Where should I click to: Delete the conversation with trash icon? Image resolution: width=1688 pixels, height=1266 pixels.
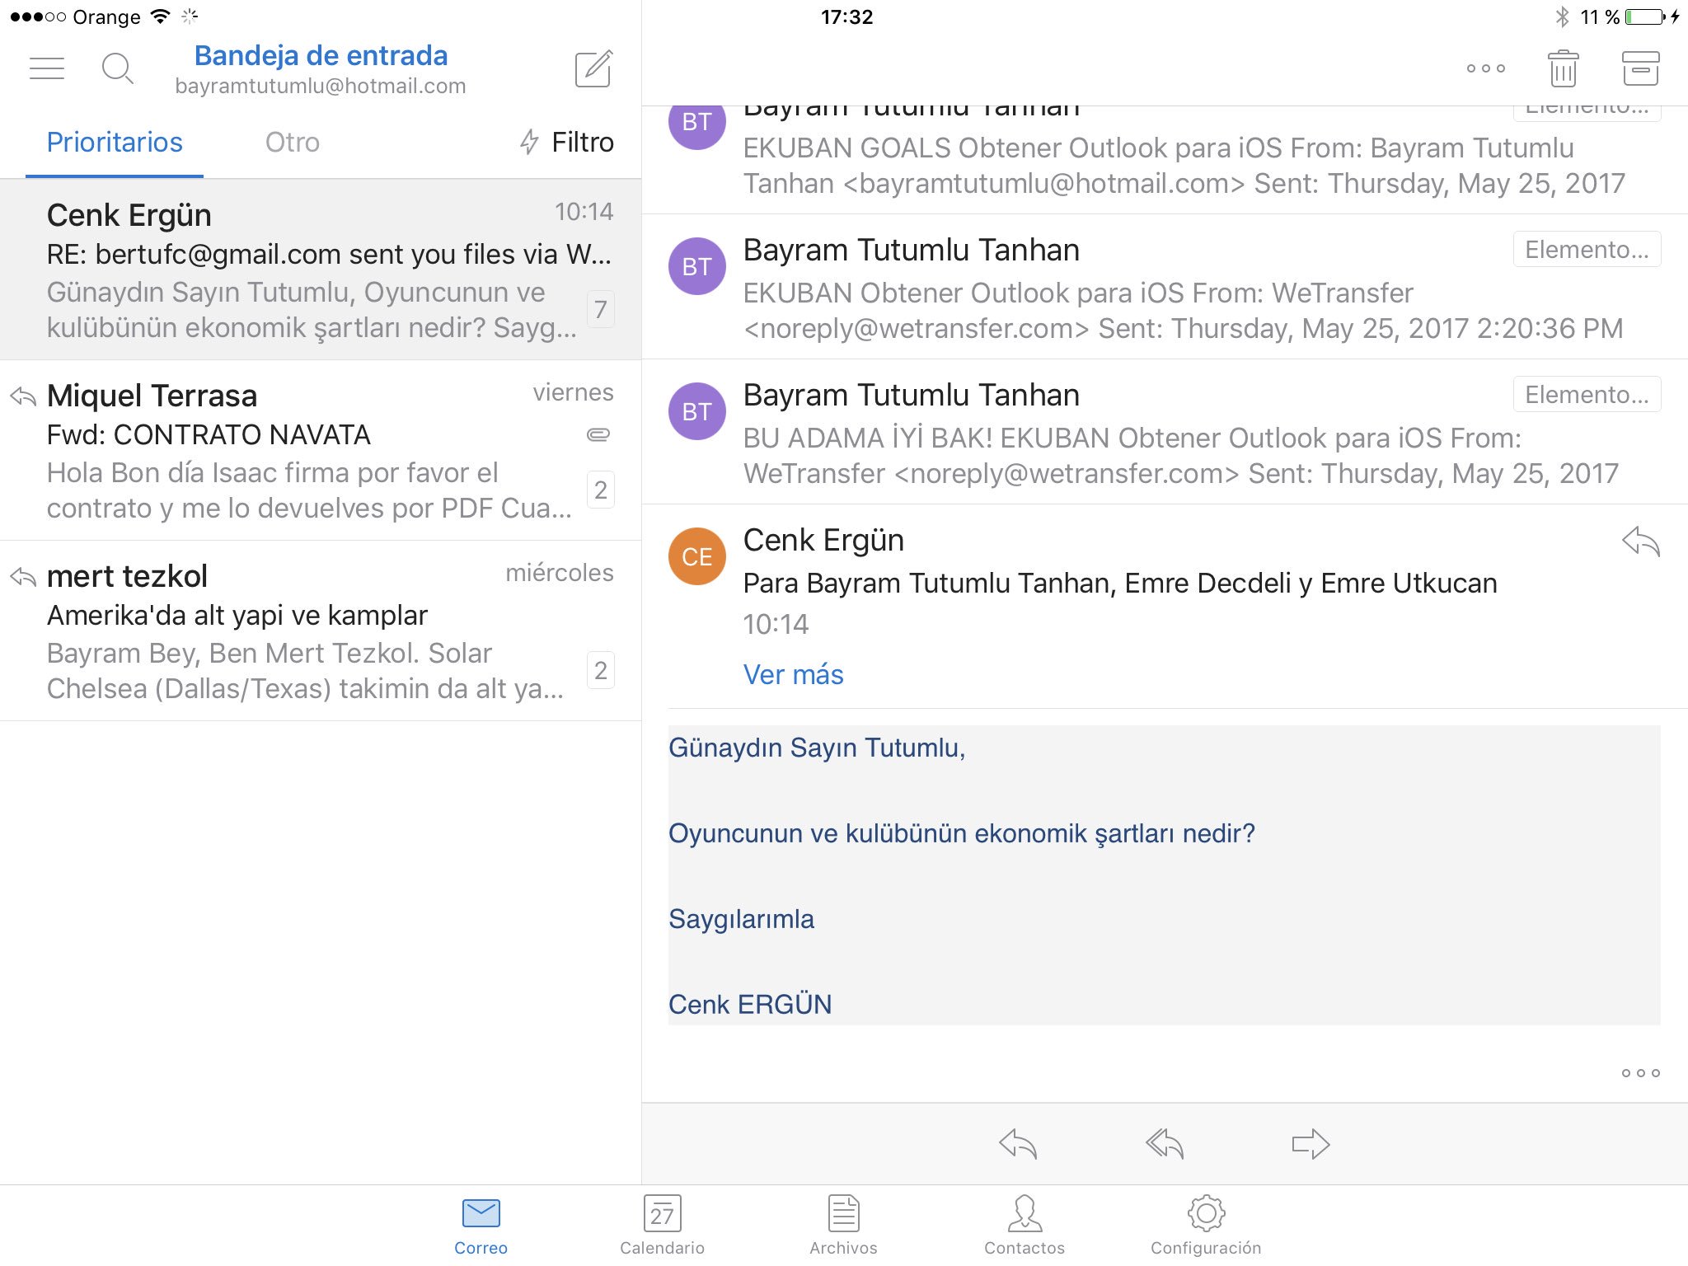(x=1563, y=68)
